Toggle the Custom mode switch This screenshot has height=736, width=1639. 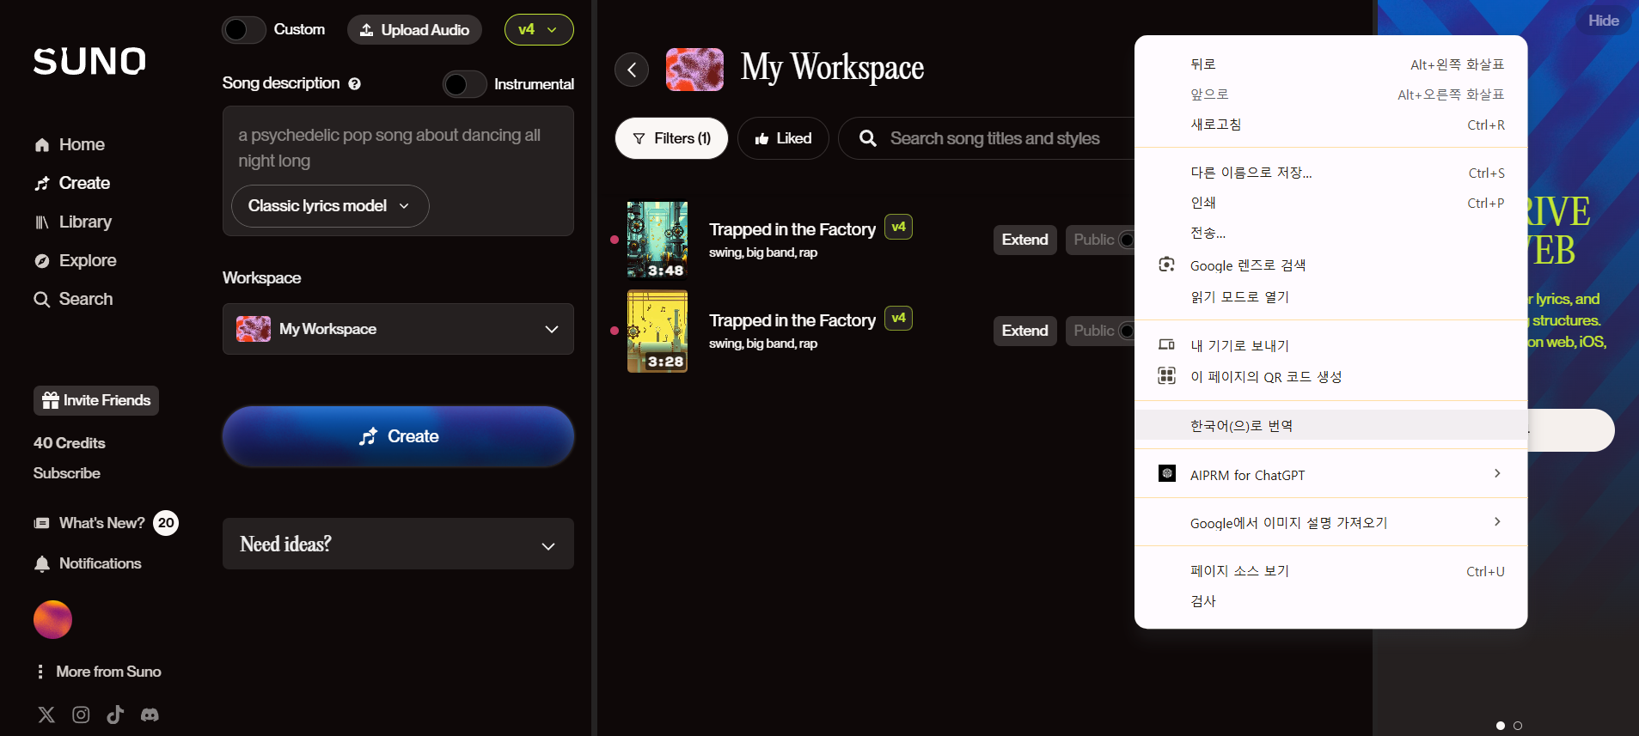[244, 30]
